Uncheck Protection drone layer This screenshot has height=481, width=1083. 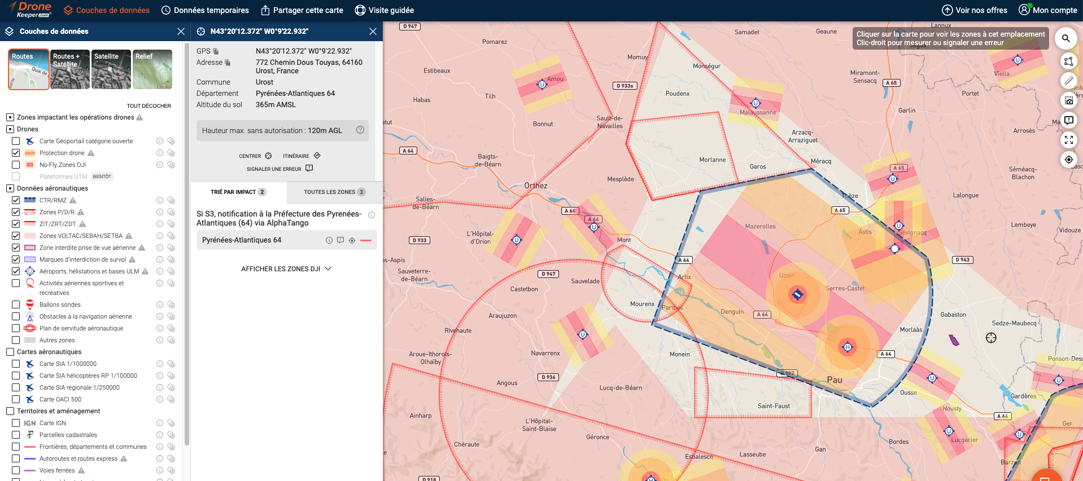pyautogui.click(x=16, y=153)
